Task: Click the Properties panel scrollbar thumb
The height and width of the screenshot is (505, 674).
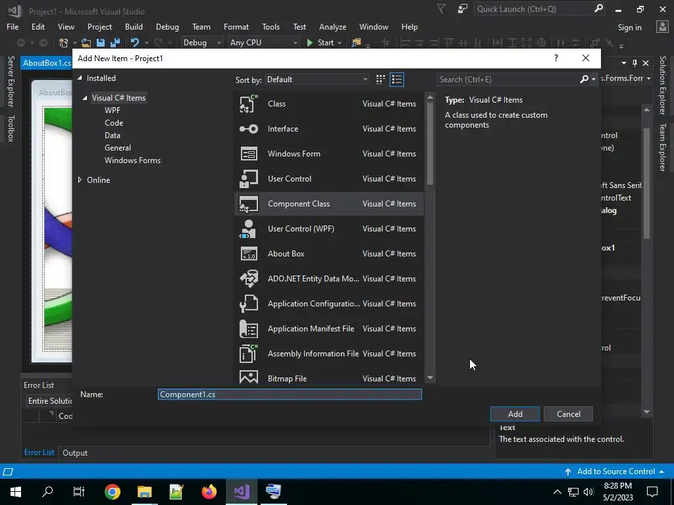Action: click(x=646, y=183)
